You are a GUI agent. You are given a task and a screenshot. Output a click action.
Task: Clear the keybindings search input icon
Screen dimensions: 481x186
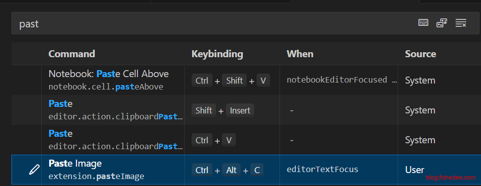[461, 23]
